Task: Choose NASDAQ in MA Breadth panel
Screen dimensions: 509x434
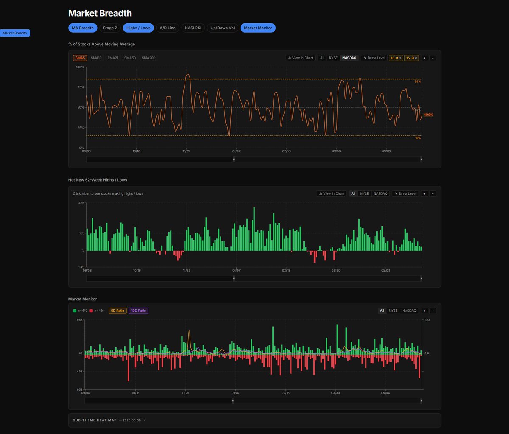Action: tap(350, 58)
